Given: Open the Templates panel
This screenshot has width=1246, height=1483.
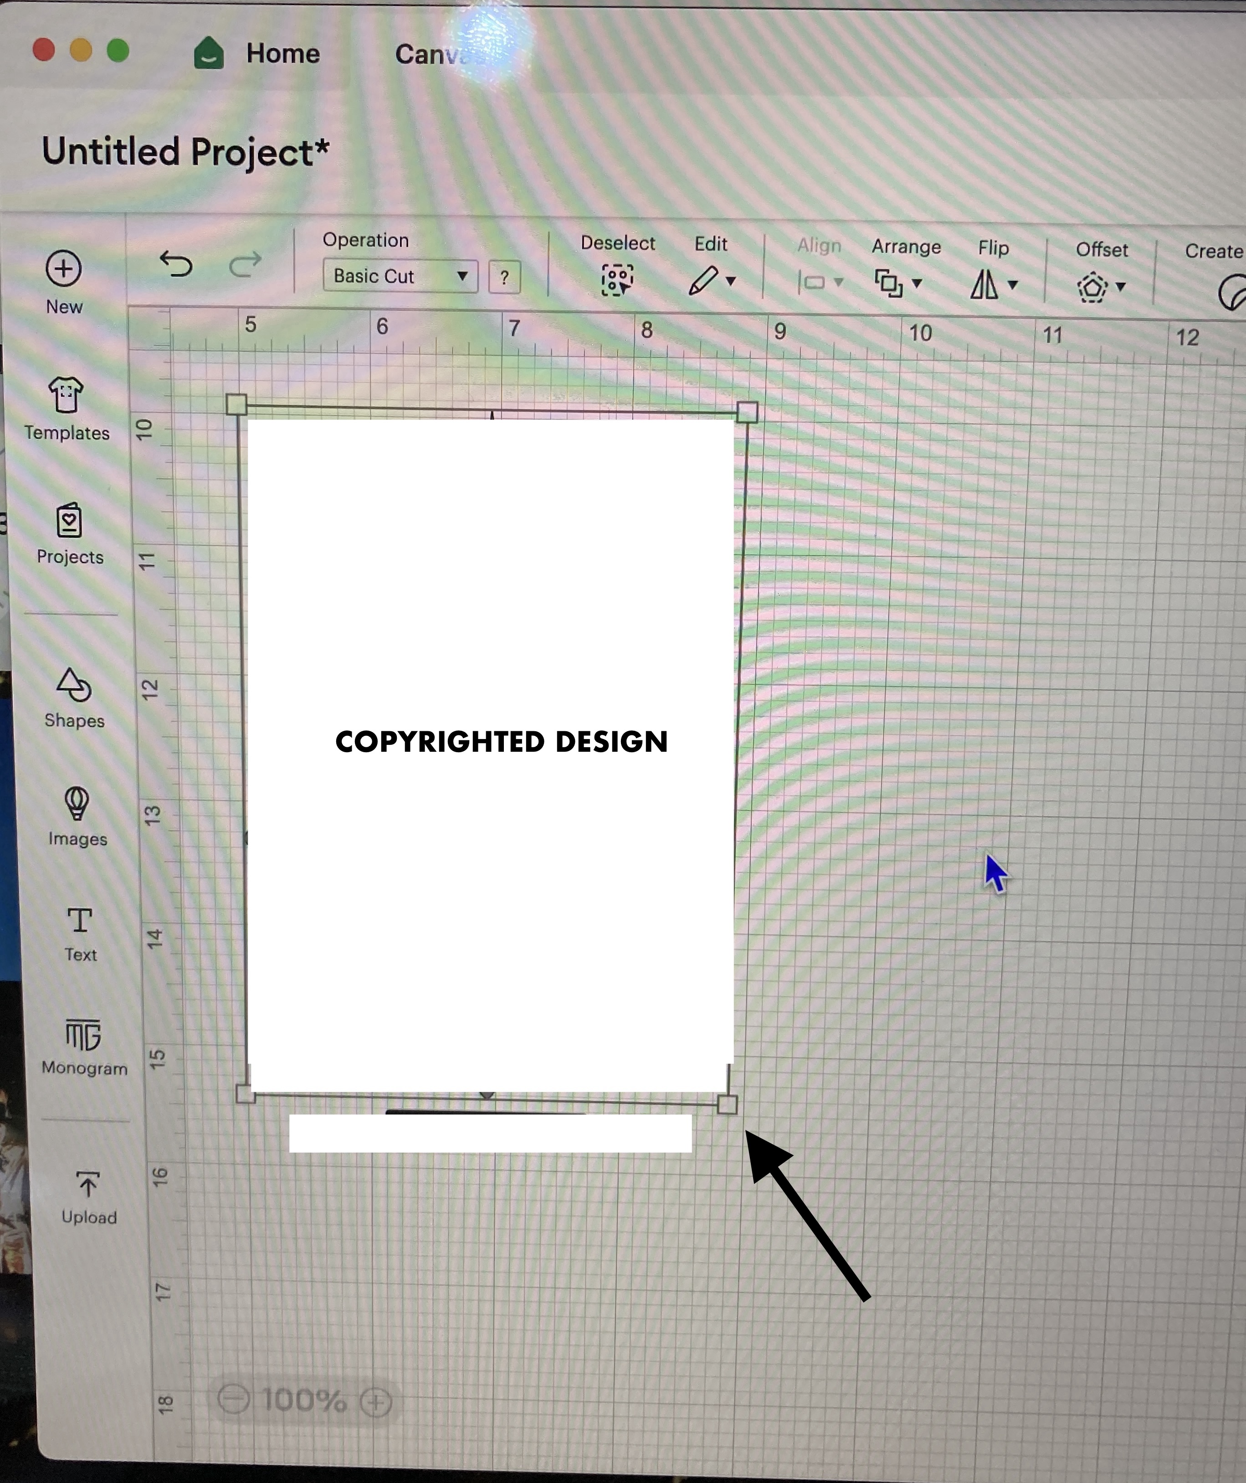Looking at the screenshot, I should tap(66, 395).
